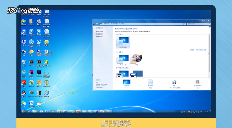This screenshot has width=232, height=128.
Task: Click File Explorer folder in taskbar
Action: pyautogui.click(x=35, y=112)
